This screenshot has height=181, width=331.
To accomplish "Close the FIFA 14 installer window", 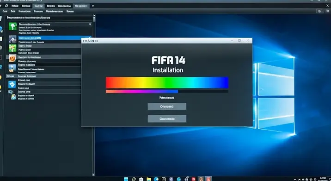I will click(x=248, y=41).
